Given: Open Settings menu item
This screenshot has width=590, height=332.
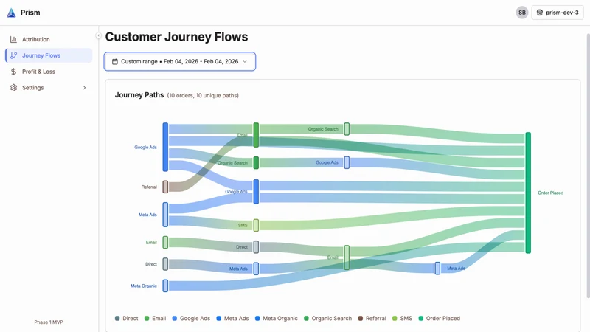Looking at the screenshot, I should pyautogui.click(x=49, y=88).
